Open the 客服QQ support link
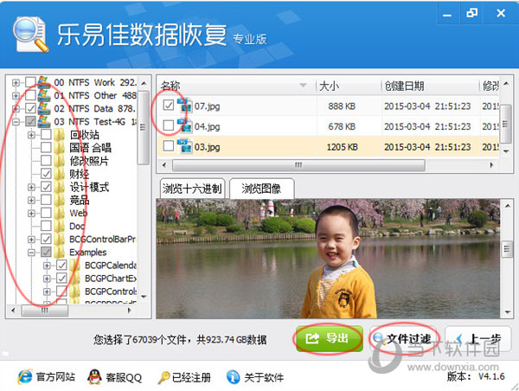This screenshot has width=519, height=391. point(115,377)
